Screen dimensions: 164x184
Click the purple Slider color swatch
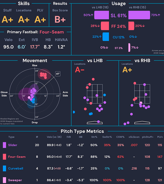coord(5,145)
